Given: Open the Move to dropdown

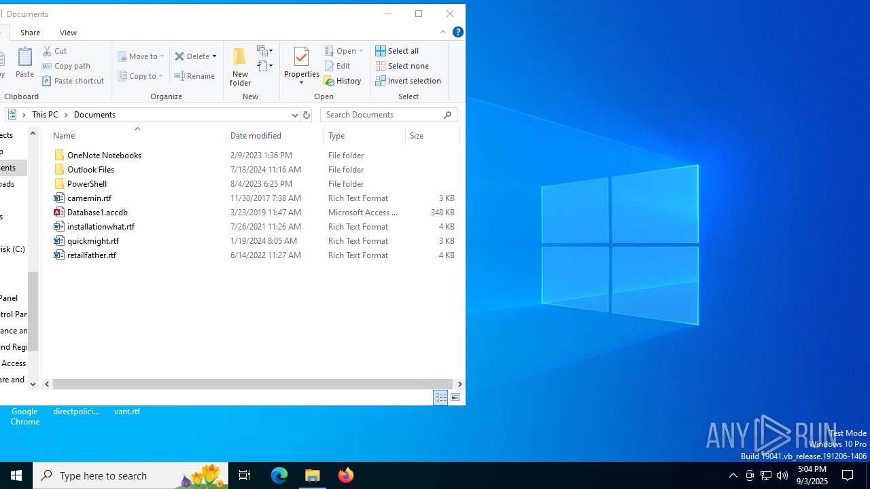Looking at the screenshot, I should pos(141,56).
